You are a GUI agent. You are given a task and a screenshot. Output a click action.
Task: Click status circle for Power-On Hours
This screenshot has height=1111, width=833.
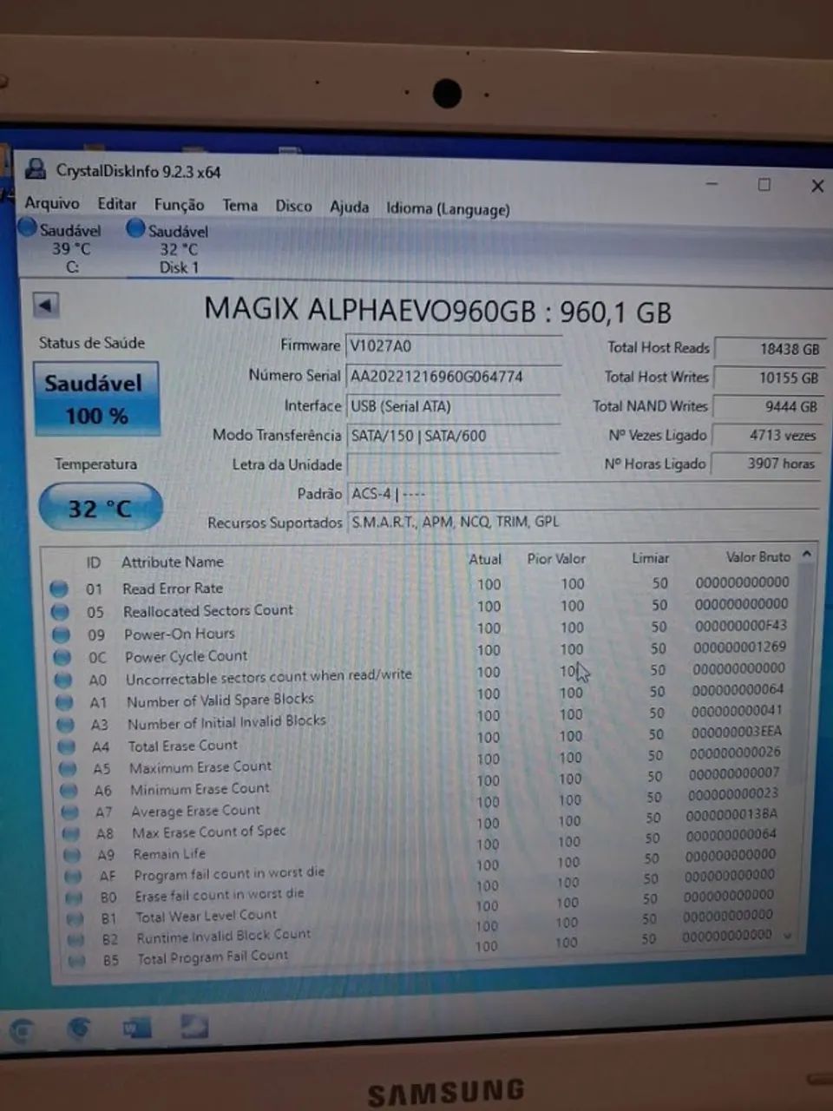[61, 634]
